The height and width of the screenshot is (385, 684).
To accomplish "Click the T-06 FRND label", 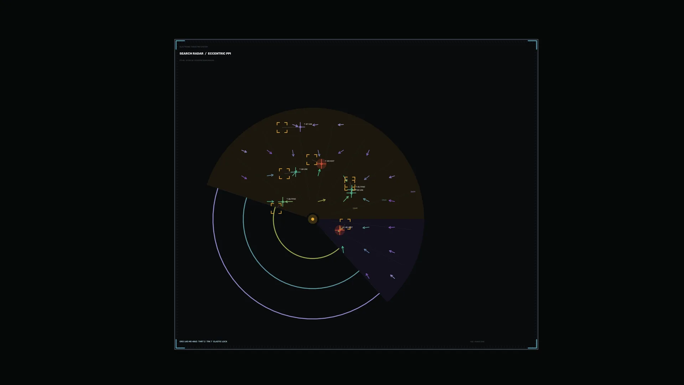I will coord(291,199).
